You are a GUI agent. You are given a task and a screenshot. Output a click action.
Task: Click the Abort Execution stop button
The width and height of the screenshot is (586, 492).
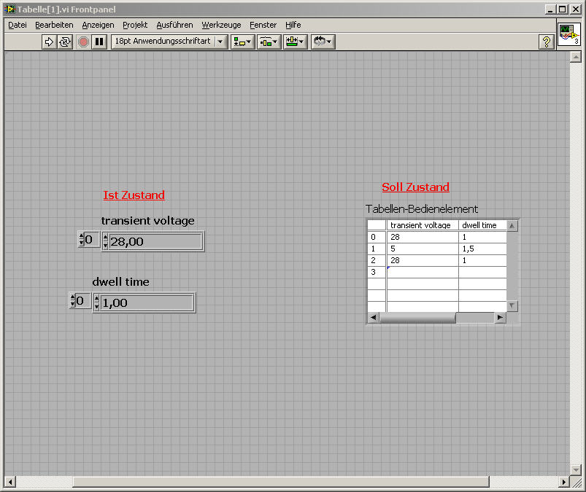pyautogui.click(x=83, y=42)
